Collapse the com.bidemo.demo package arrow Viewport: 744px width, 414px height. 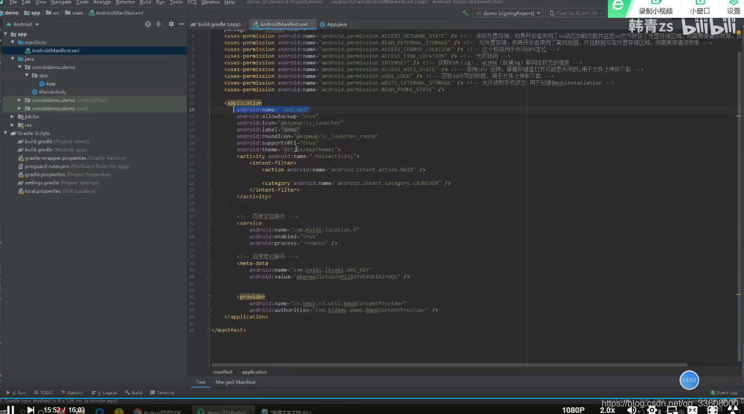[x=20, y=67]
